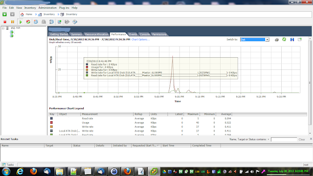
Task: Pop out the chart into a new window
Action: [x=300, y=40]
